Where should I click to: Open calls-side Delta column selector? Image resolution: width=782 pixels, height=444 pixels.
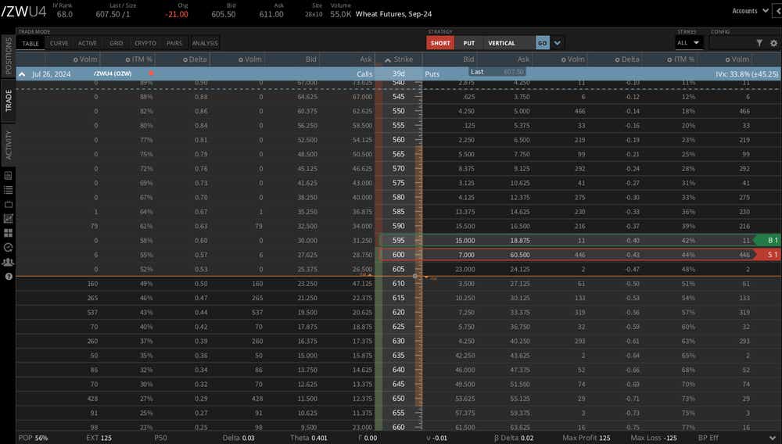coord(195,59)
